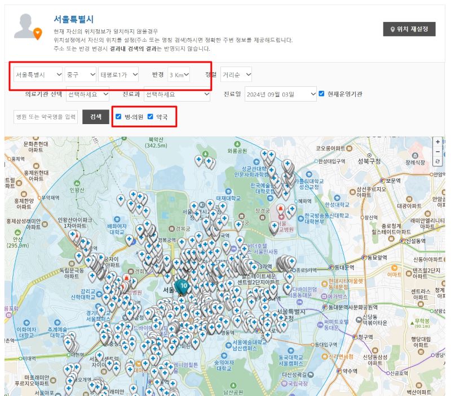Click the 검색 search button
Image resolution: width=451 pixels, height=396 pixels.
pos(95,117)
